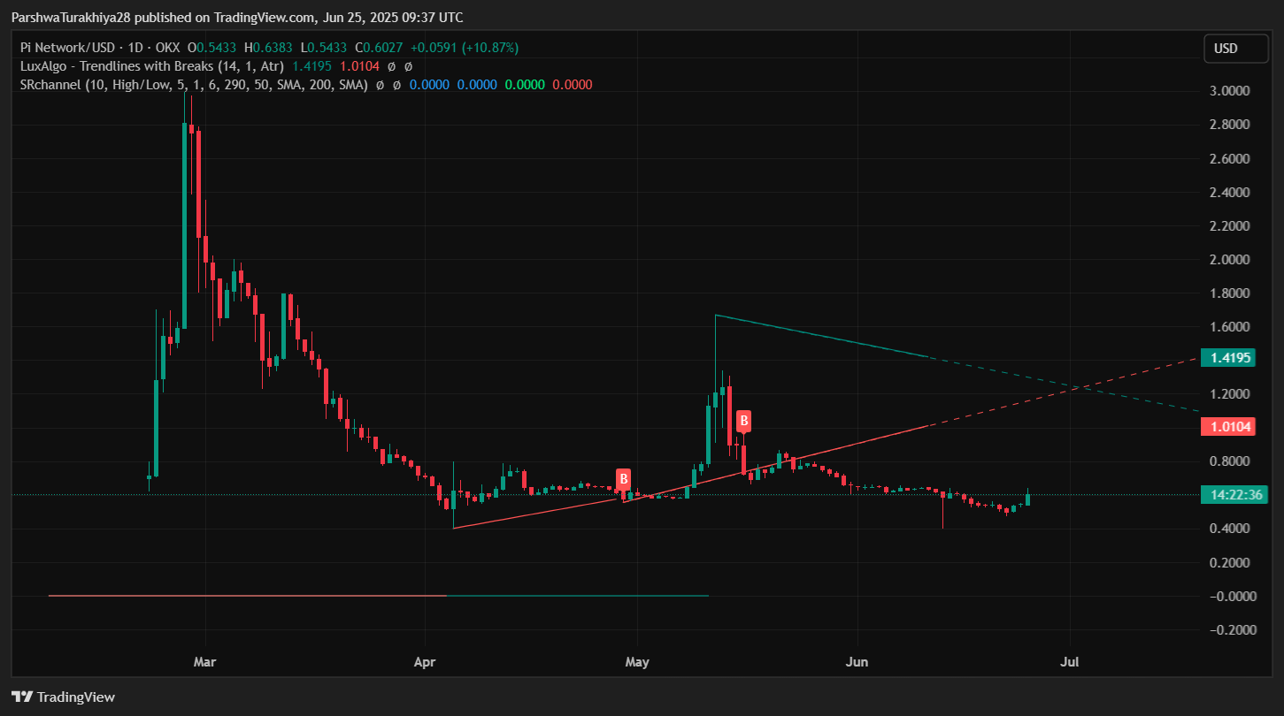Click the Jul label on the time axis
Viewport: 1284px width, 716px height.
(x=1069, y=661)
